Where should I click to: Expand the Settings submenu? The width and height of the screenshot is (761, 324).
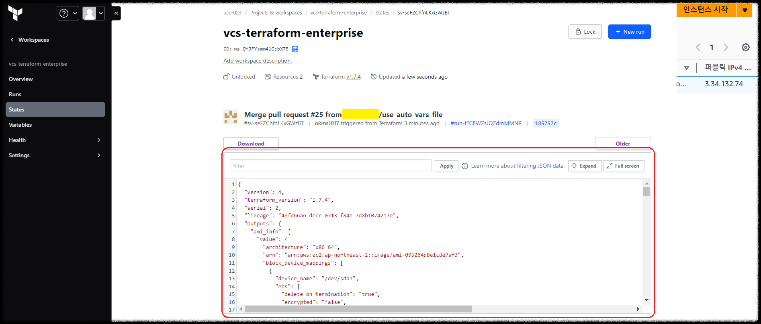(55, 155)
